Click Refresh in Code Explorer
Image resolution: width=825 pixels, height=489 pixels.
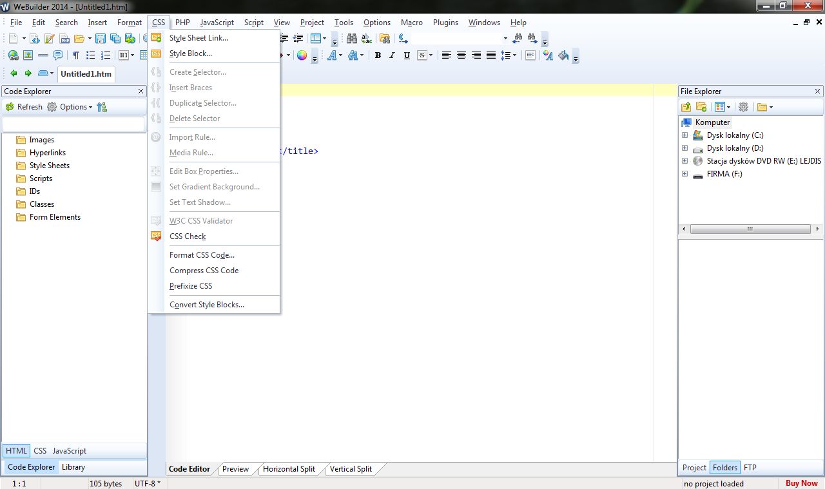tap(24, 107)
